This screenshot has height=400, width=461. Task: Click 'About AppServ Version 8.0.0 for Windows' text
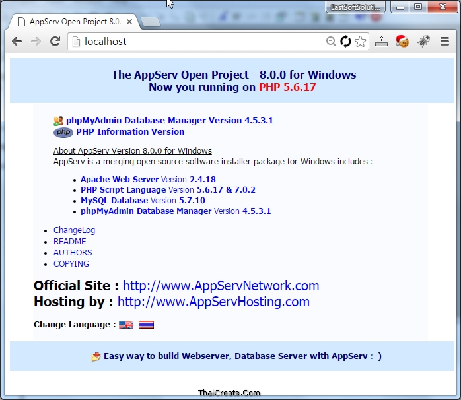pos(133,150)
